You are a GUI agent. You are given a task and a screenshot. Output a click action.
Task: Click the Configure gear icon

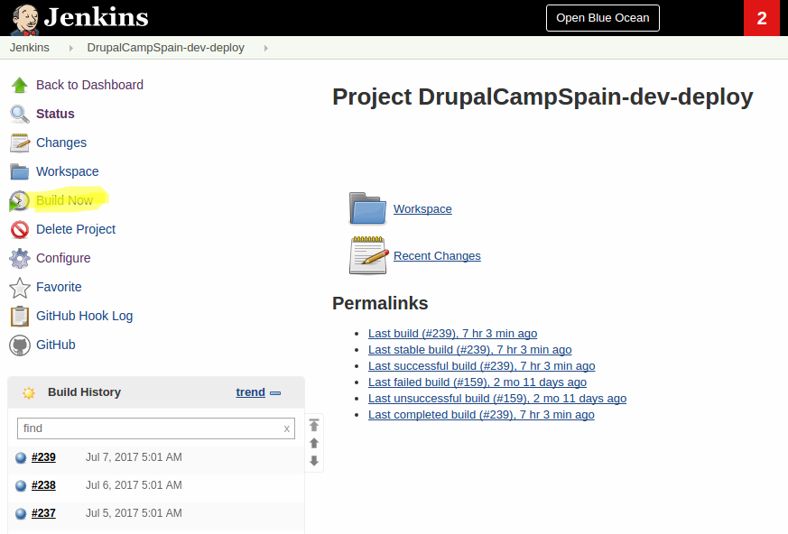pos(20,258)
